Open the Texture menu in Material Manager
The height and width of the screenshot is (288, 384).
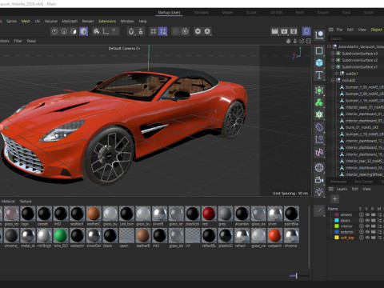coord(26,202)
